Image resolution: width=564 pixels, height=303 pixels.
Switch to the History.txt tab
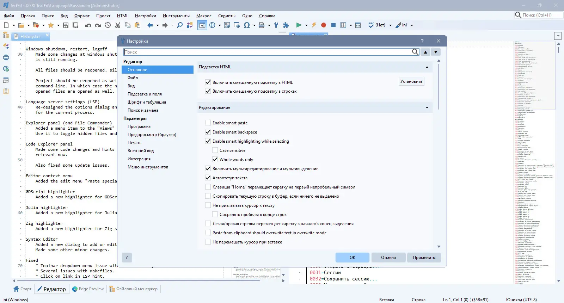(30, 36)
